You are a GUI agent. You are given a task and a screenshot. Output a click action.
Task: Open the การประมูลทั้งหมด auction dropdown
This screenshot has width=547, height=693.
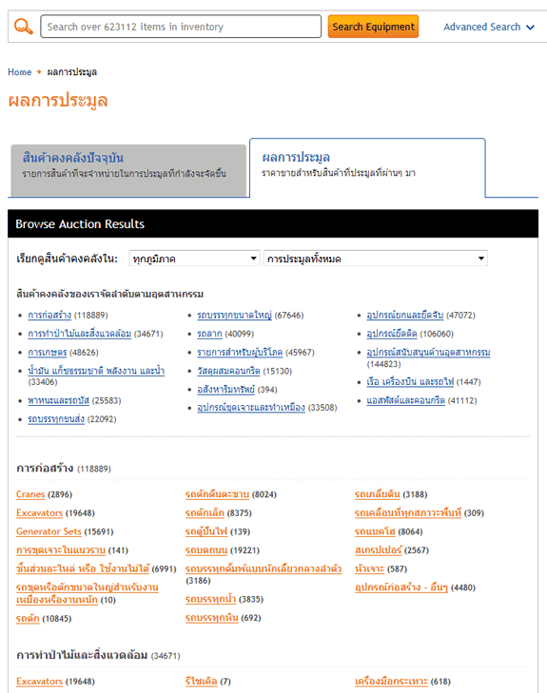[376, 259]
